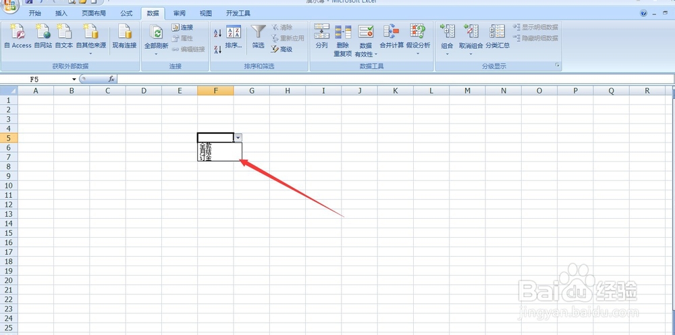Click the Name Box showing F5

(35, 79)
